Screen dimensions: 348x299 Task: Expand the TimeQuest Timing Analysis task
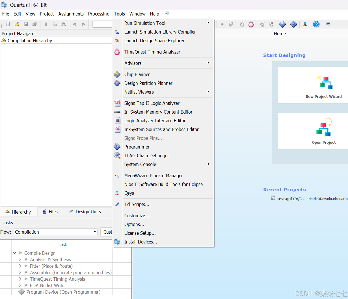[20, 279]
